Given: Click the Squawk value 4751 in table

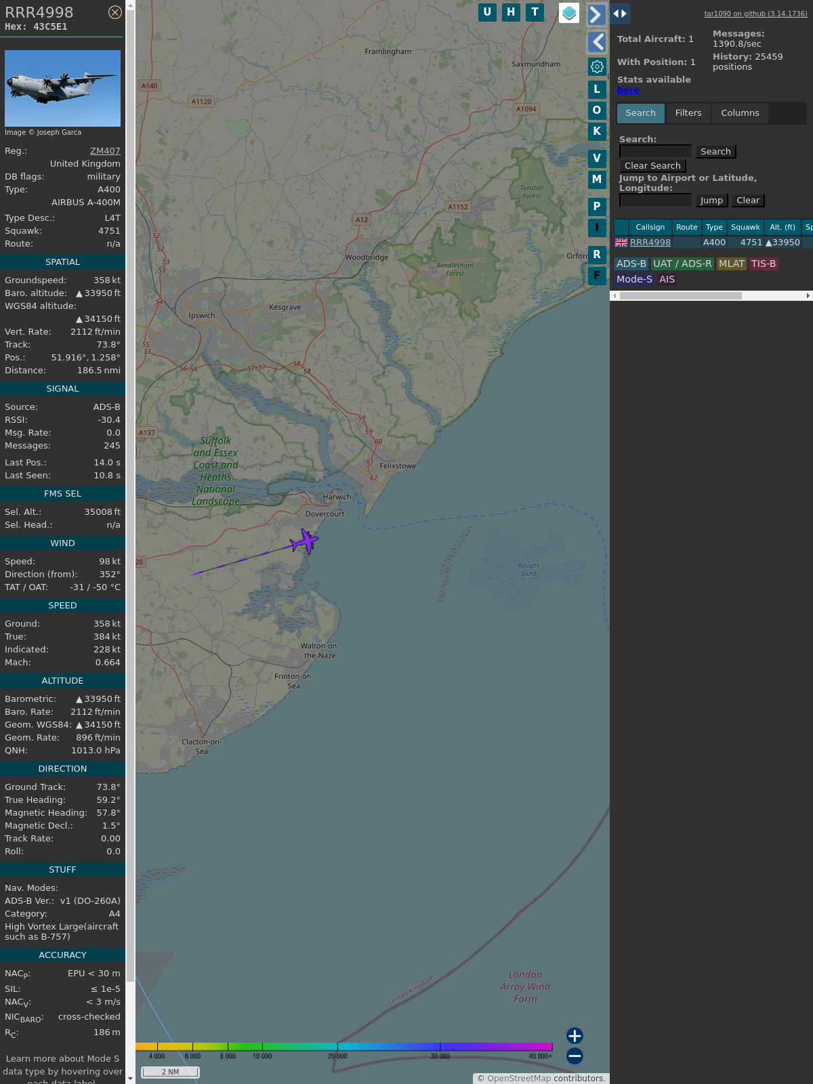Looking at the screenshot, I should coord(751,243).
